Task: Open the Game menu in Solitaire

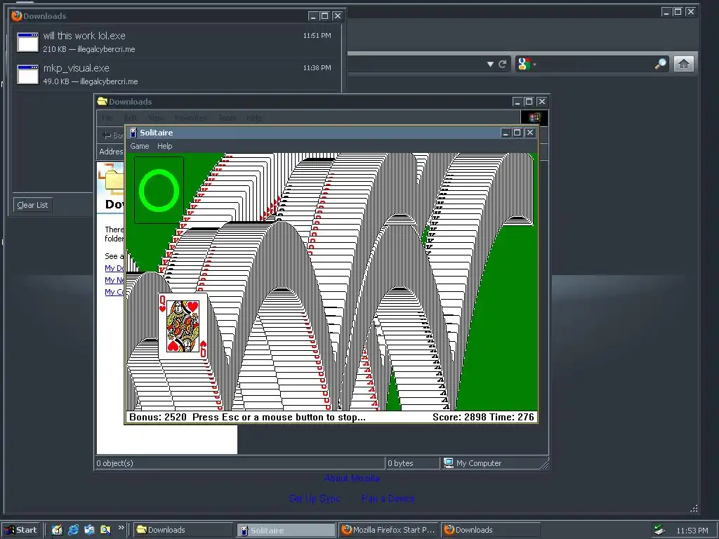Action: pos(140,146)
